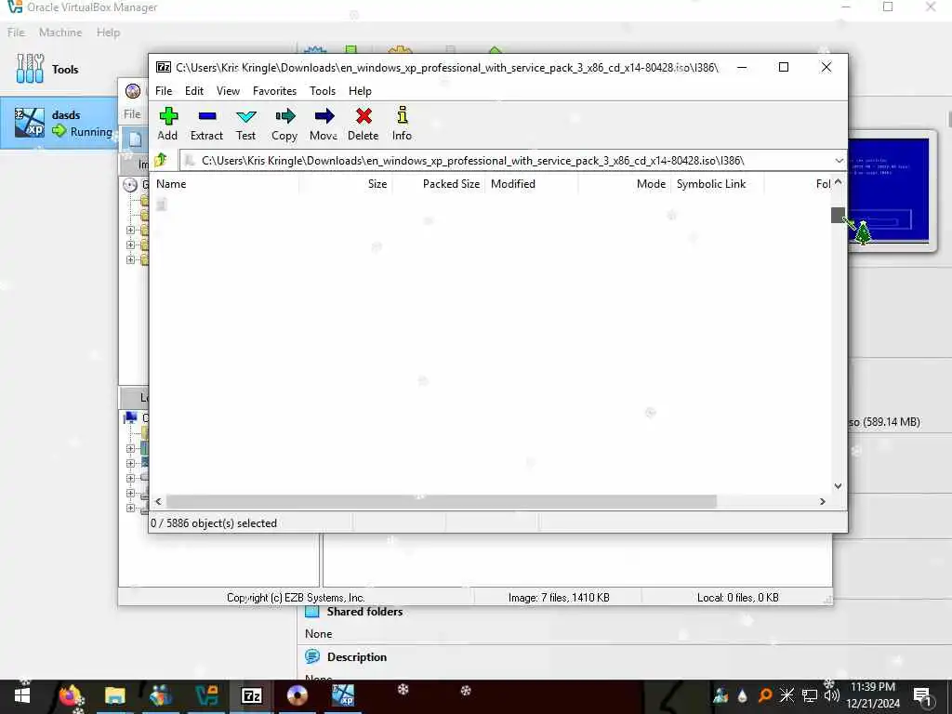Click the Copy toolbar icon in 7-Zip

284,116
